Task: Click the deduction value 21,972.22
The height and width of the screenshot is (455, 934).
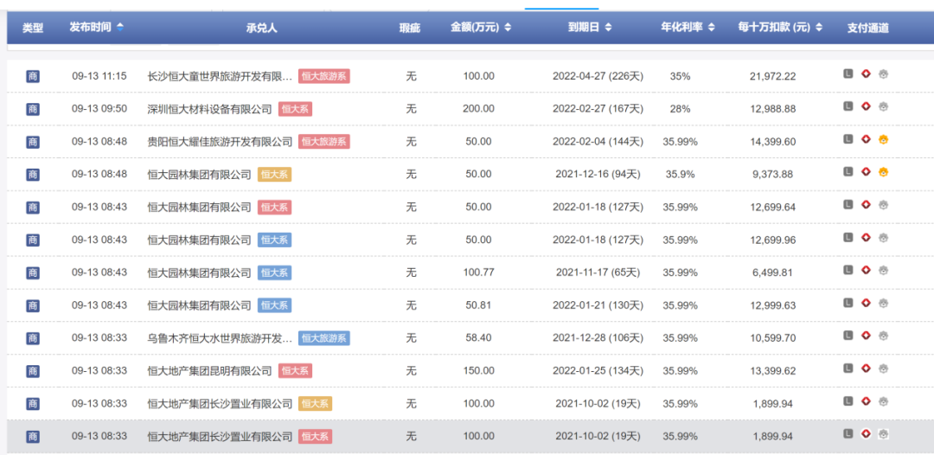Action: click(773, 76)
